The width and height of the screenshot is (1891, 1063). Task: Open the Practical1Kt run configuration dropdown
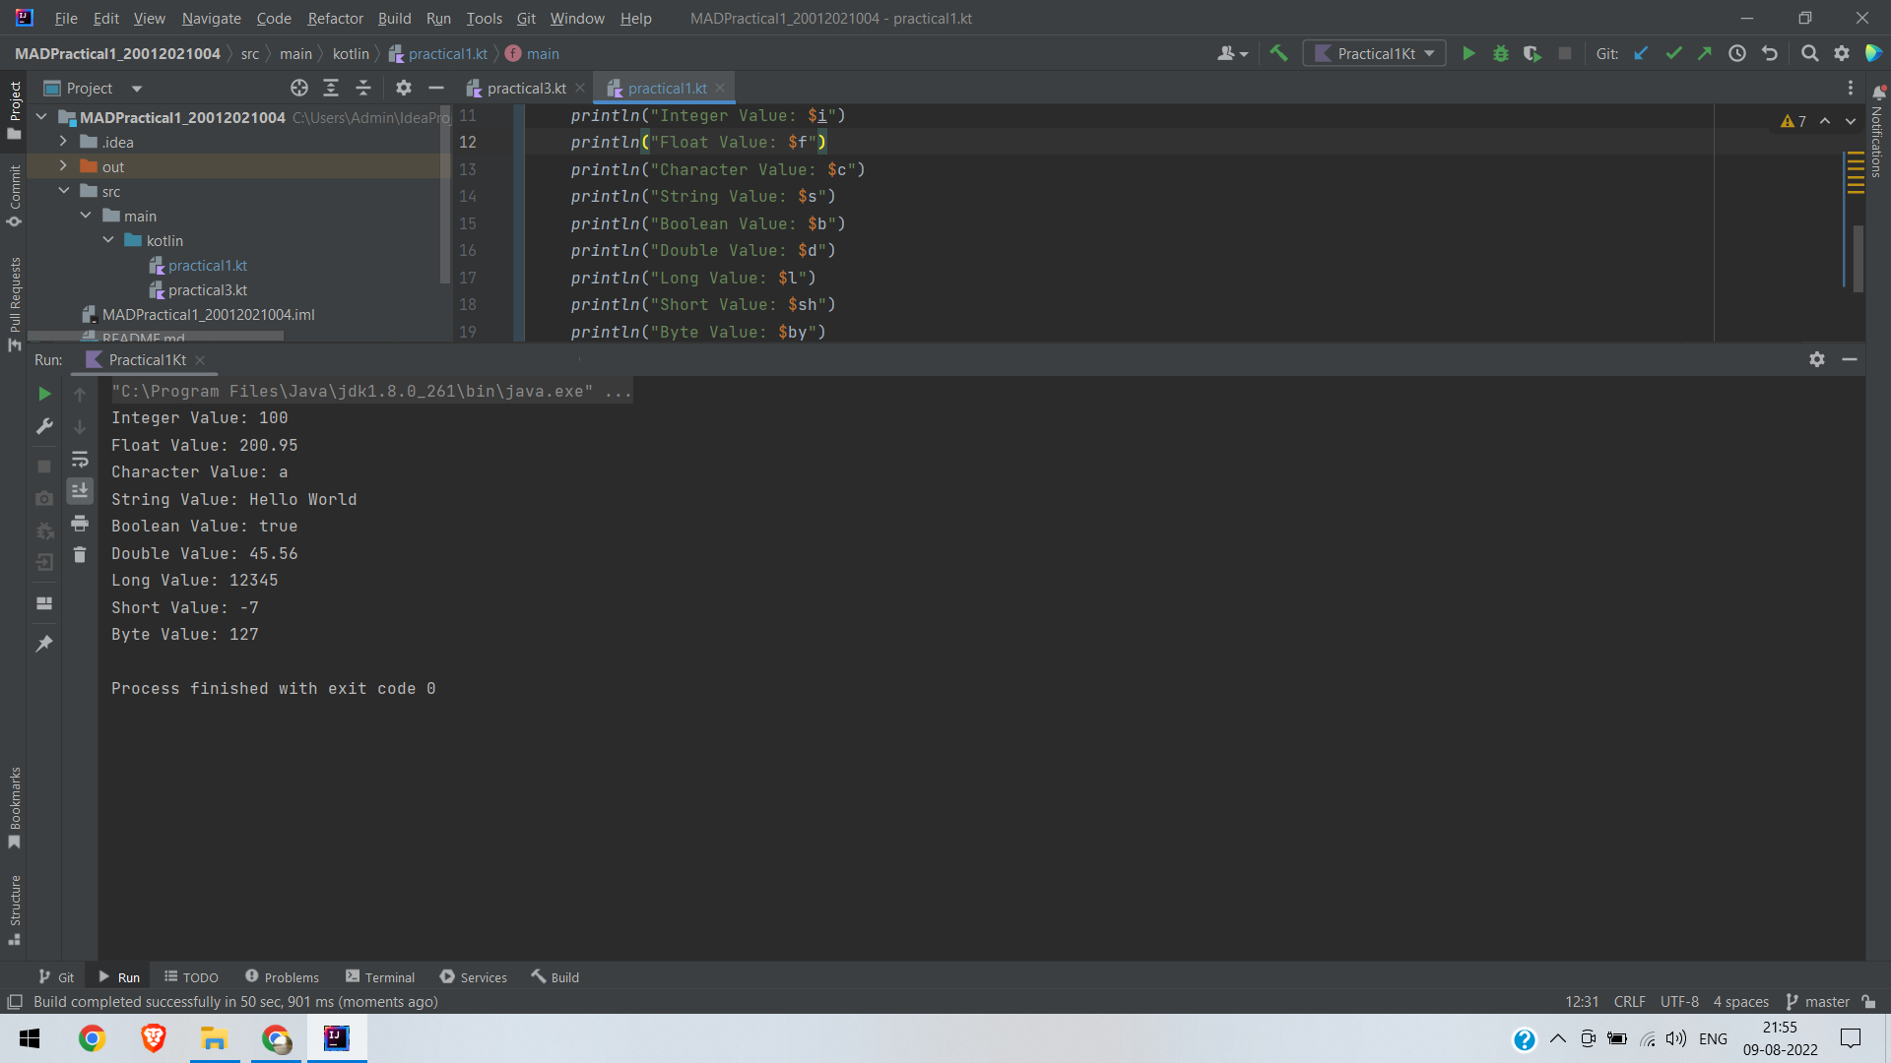(1375, 53)
